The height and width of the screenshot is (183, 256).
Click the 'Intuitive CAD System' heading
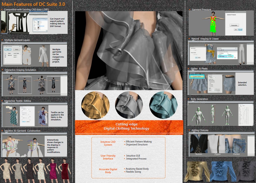[108, 143]
